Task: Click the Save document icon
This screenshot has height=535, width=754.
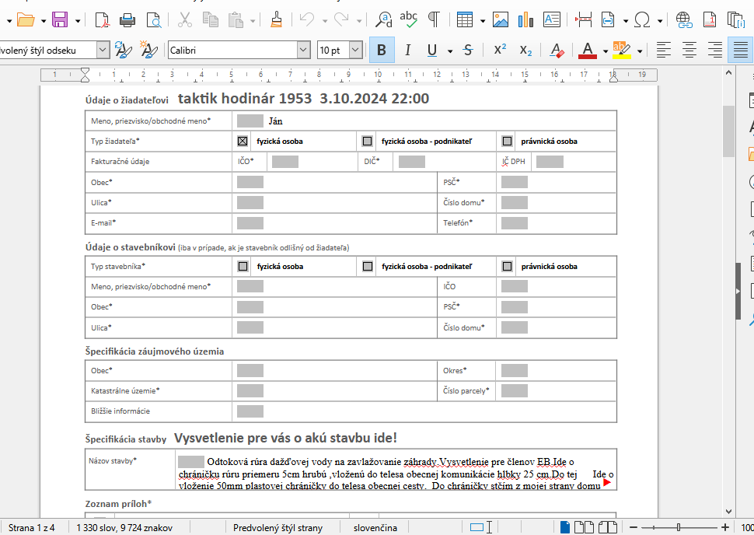Action: coord(60,19)
